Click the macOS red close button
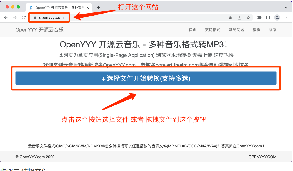 (7, 7)
